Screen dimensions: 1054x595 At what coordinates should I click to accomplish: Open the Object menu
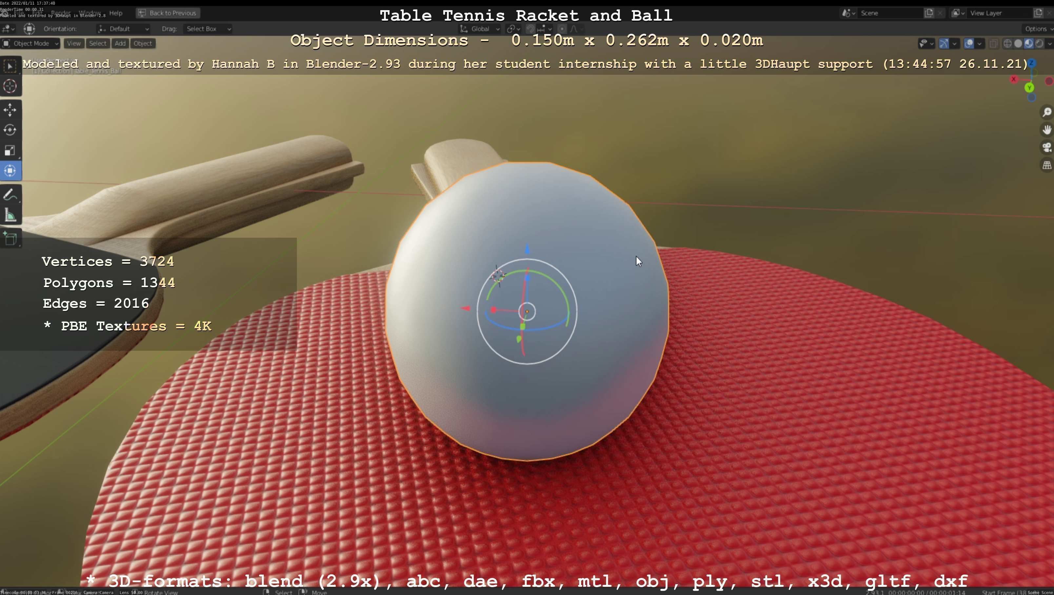click(x=142, y=44)
